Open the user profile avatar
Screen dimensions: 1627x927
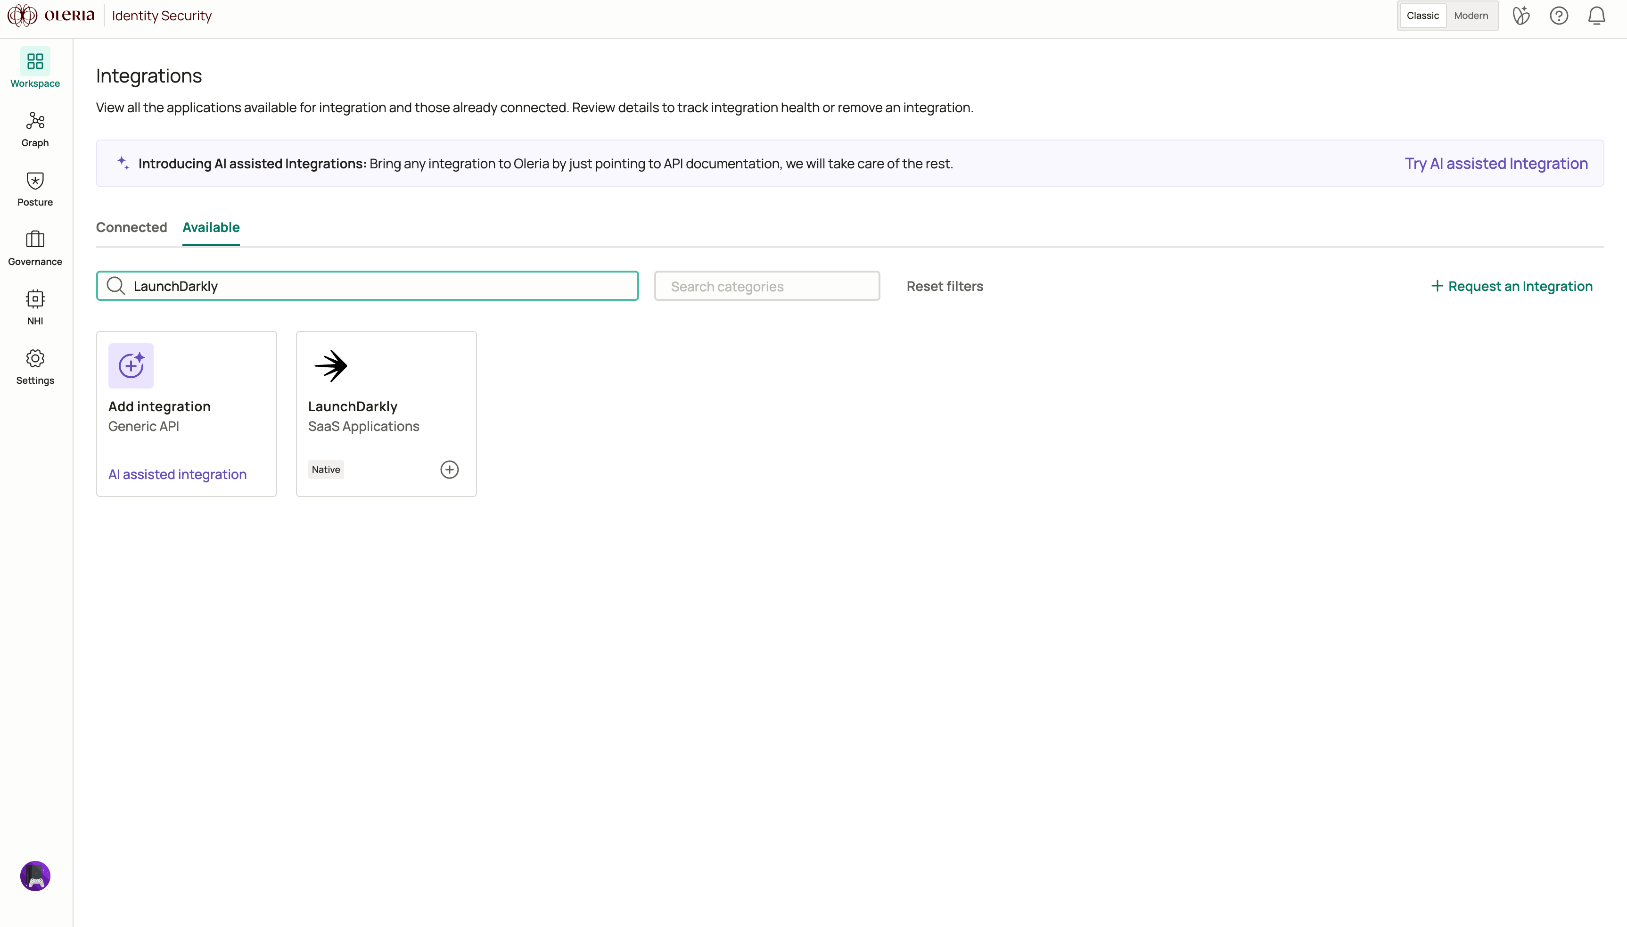35,876
